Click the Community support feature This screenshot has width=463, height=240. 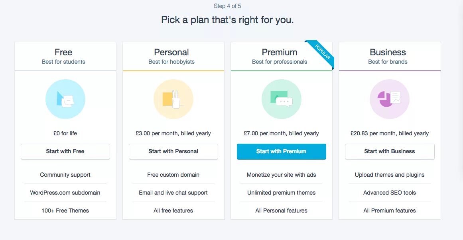click(65, 175)
